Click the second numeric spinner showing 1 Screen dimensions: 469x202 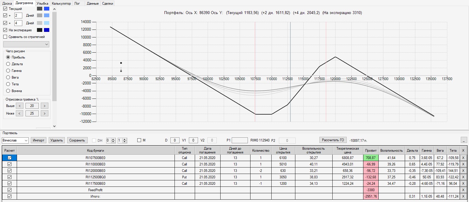(122, 140)
